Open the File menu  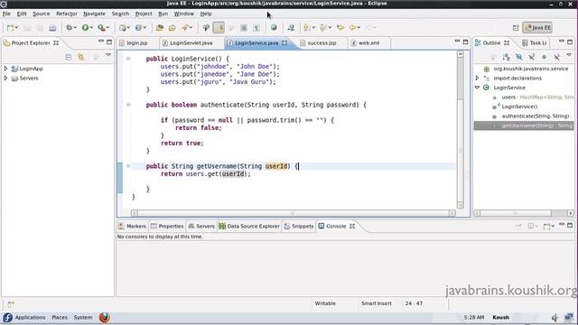pos(6,14)
